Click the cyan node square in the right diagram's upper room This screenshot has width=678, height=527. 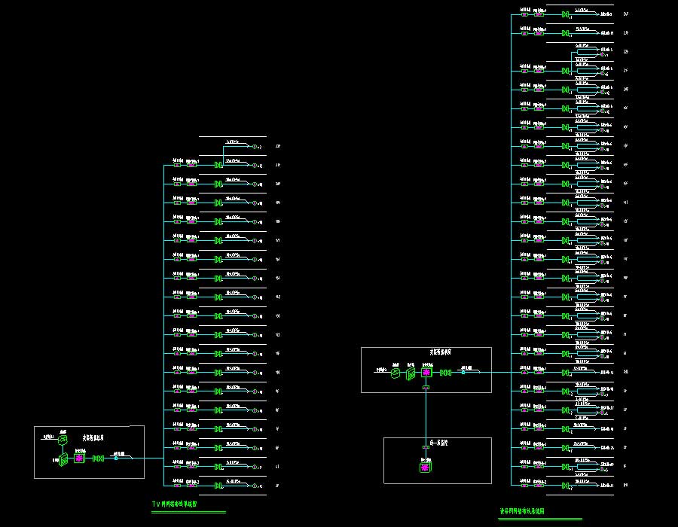[463, 373]
